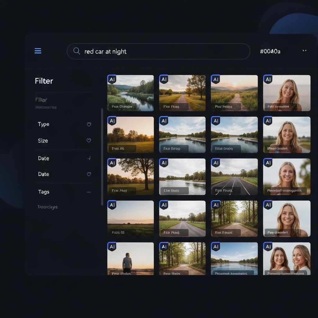318x318 pixels.
Task: Click the magnifier icon in search bar
Action: tap(76, 51)
